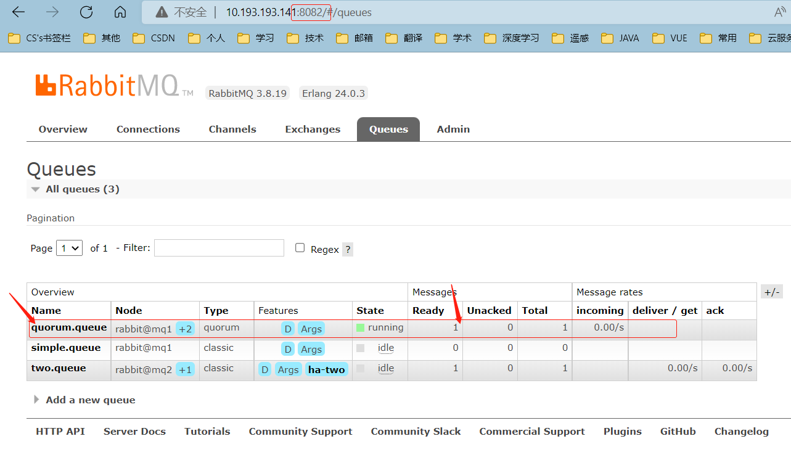The width and height of the screenshot is (791, 452).
Task: Switch to the Overview tab
Action: click(x=63, y=129)
